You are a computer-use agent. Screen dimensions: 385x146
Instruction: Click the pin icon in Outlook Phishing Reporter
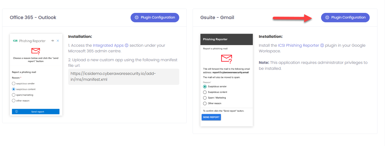[x=52, y=41]
